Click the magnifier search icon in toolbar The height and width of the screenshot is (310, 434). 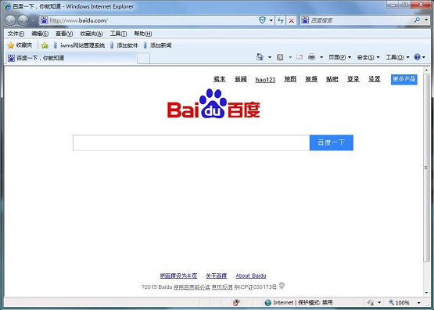click(417, 20)
